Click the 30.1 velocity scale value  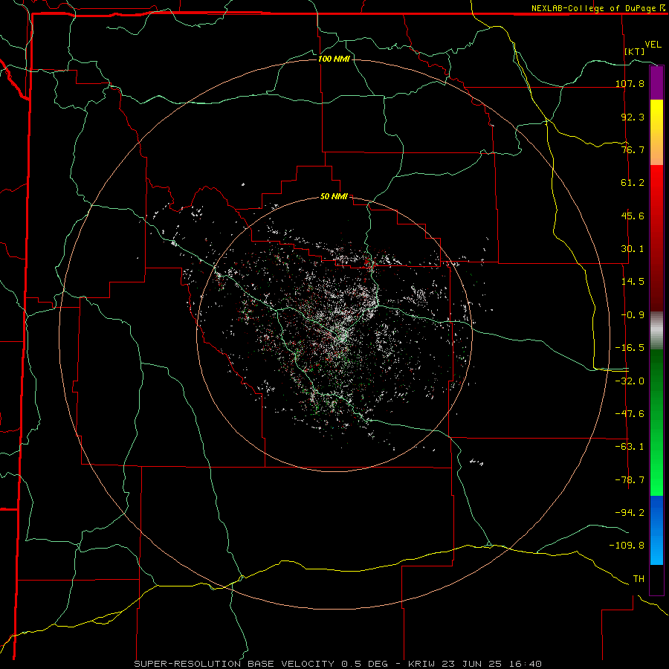pyautogui.click(x=633, y=249)
